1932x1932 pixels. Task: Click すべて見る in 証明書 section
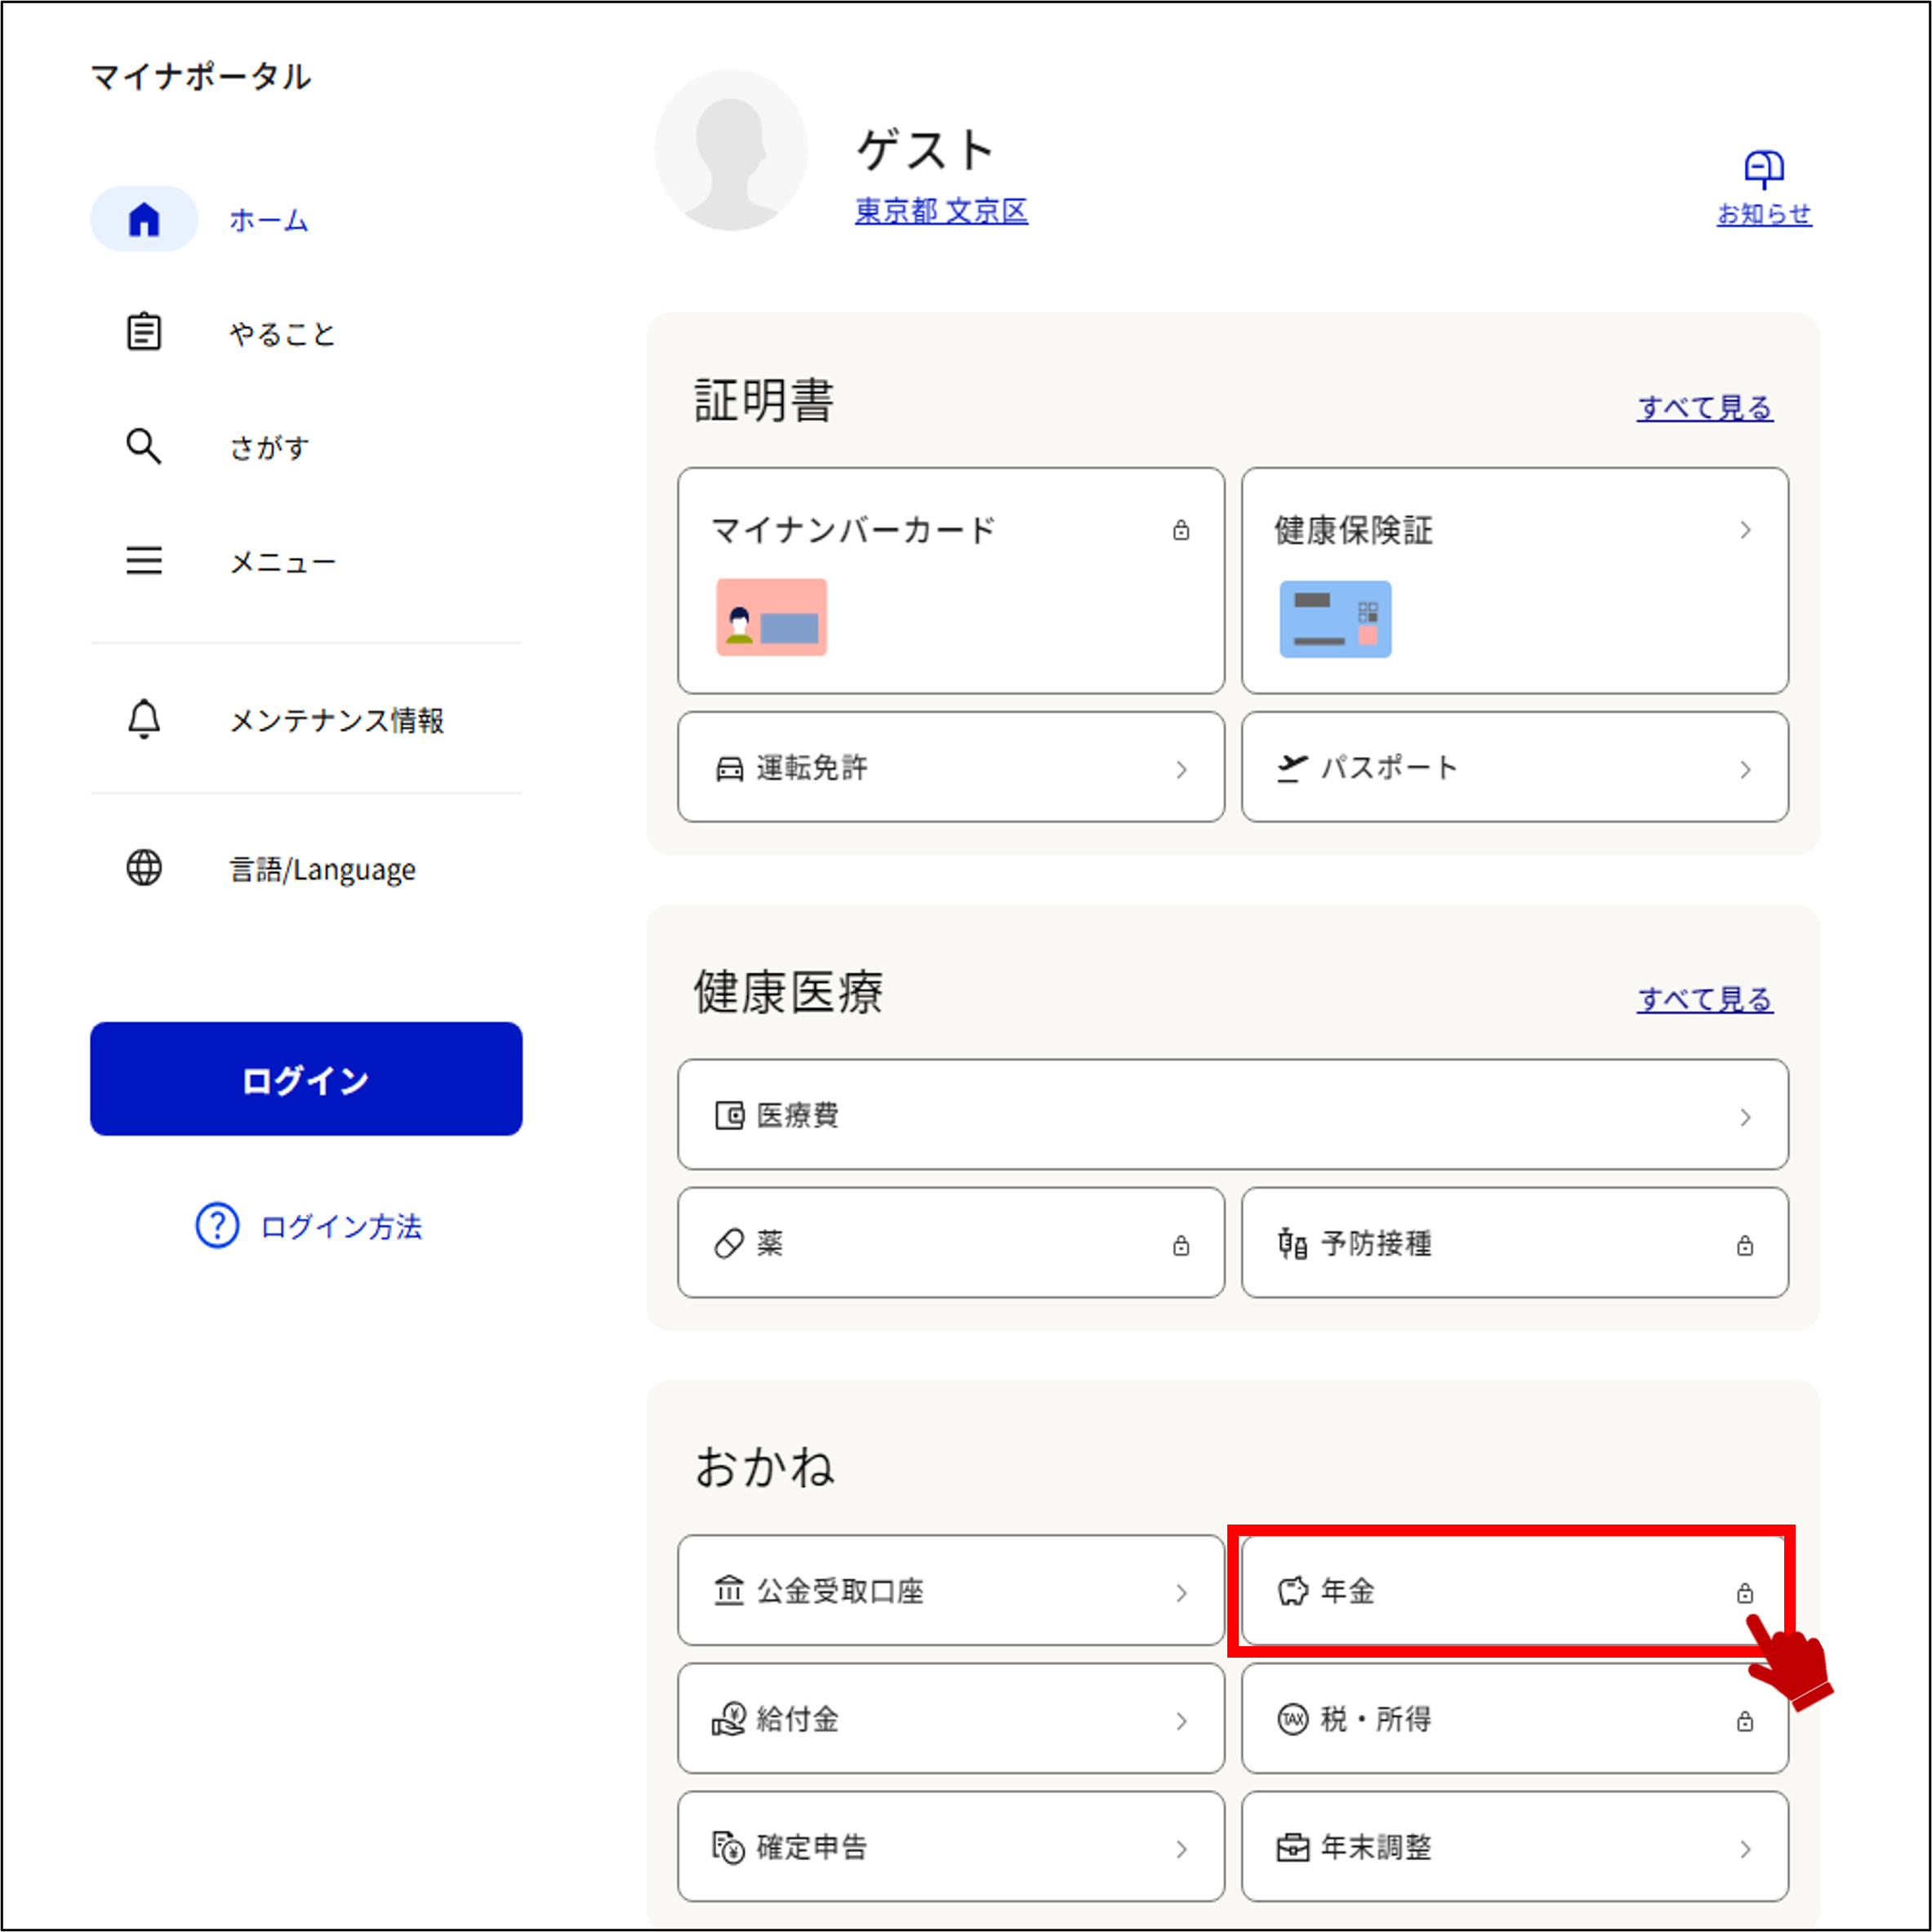[1705, 407]
